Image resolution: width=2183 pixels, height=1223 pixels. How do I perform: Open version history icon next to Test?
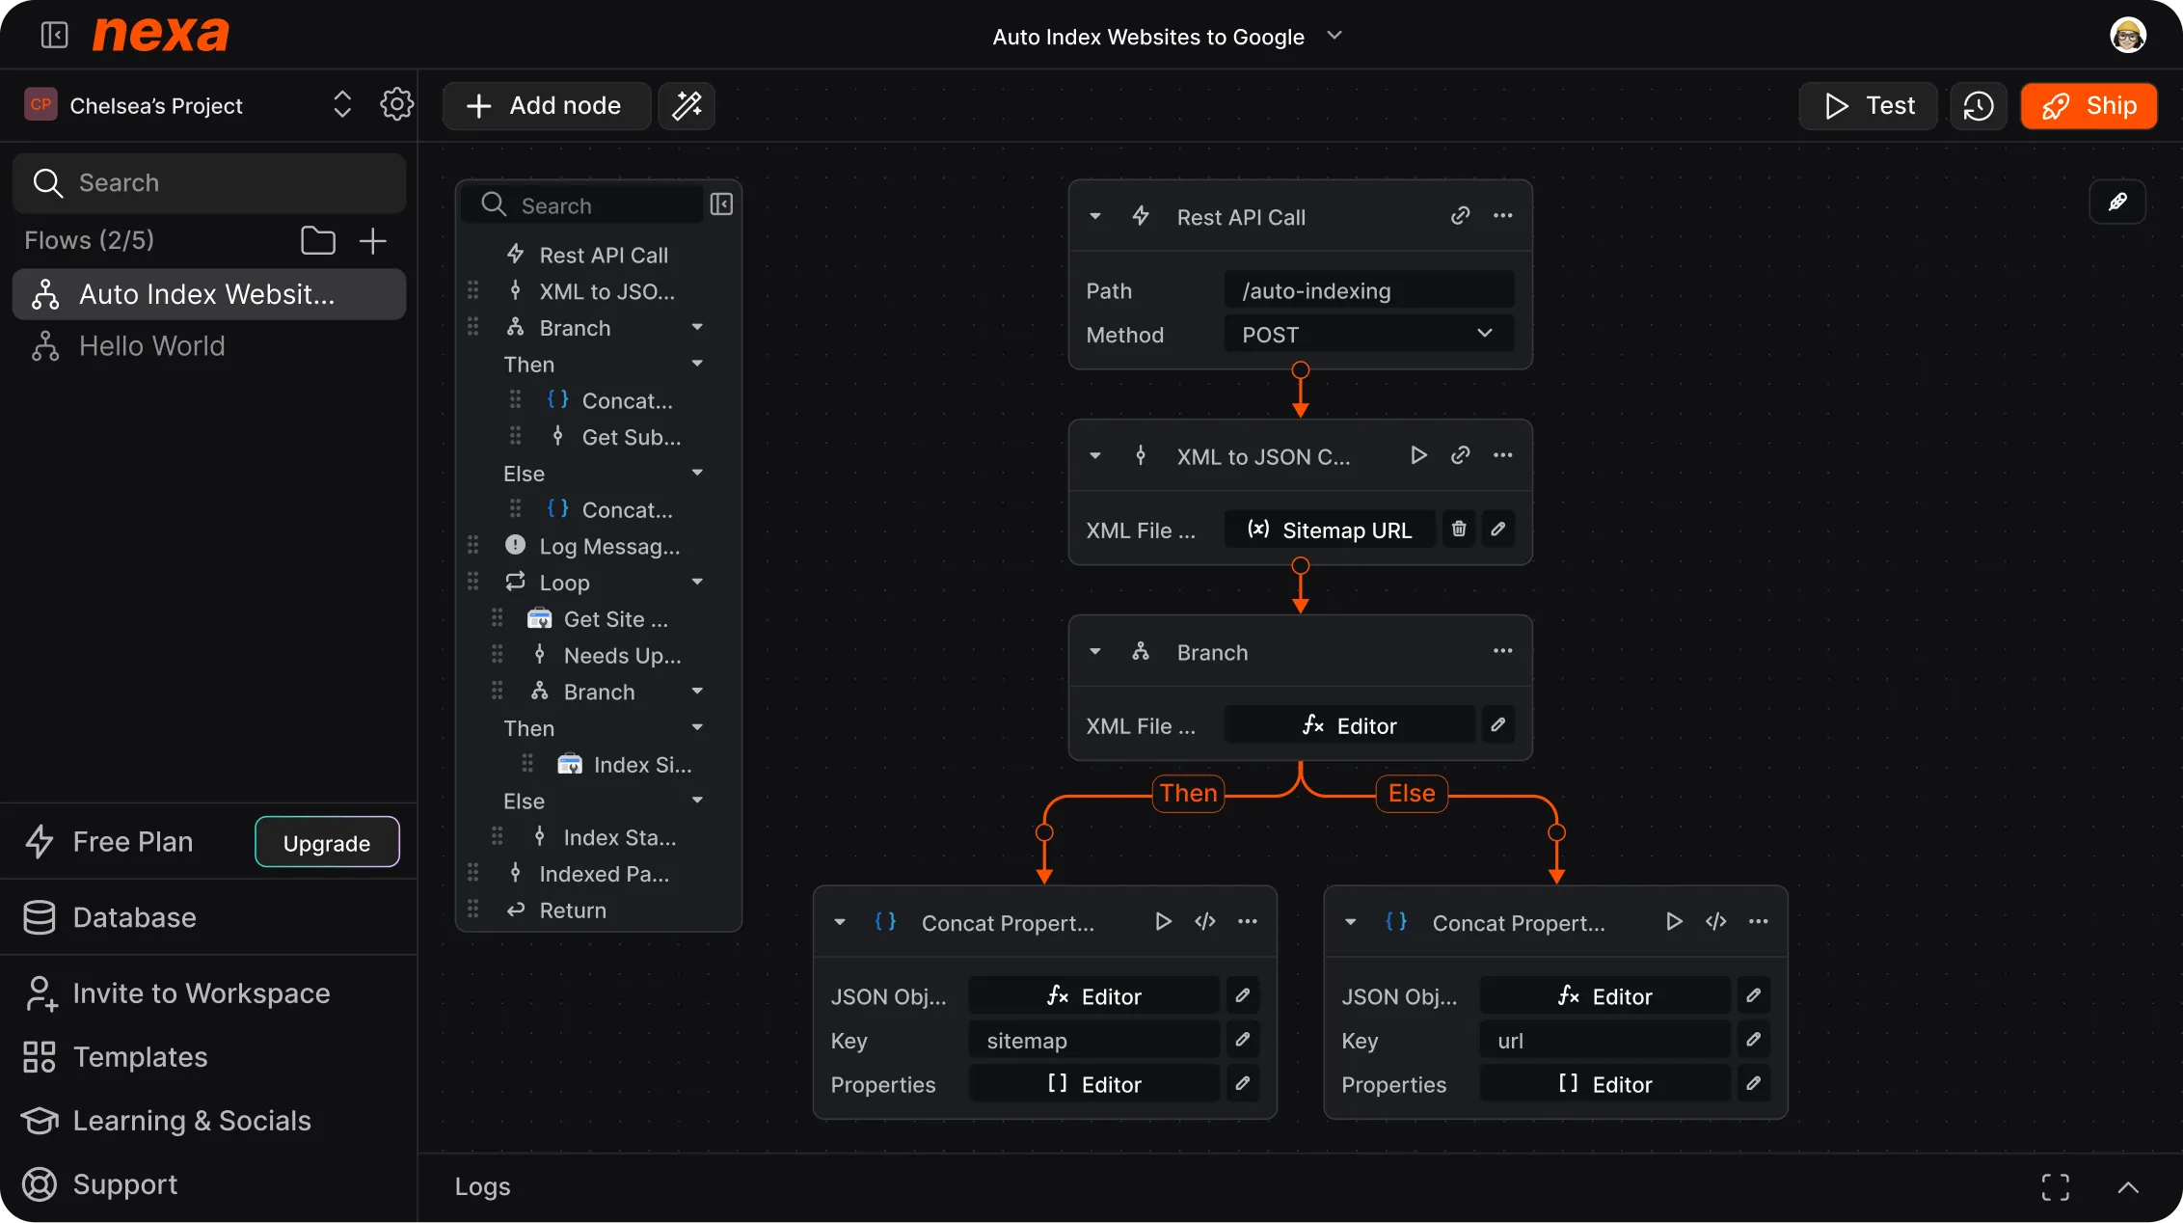1979,106
